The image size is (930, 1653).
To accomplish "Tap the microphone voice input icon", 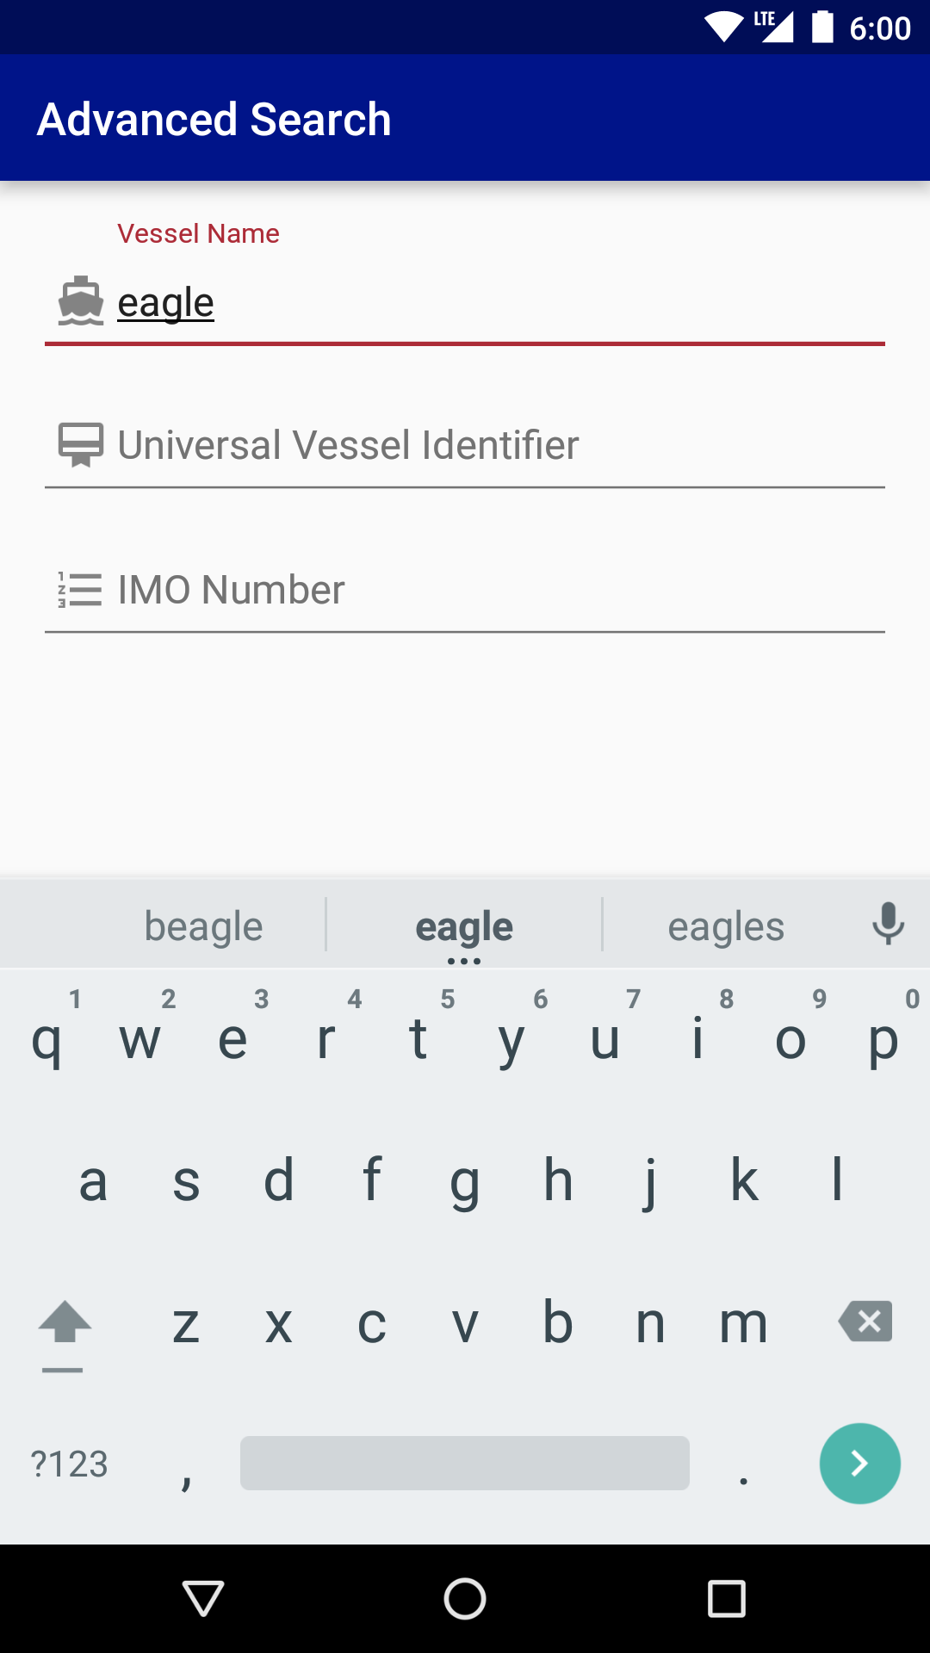I will [888, 925].
